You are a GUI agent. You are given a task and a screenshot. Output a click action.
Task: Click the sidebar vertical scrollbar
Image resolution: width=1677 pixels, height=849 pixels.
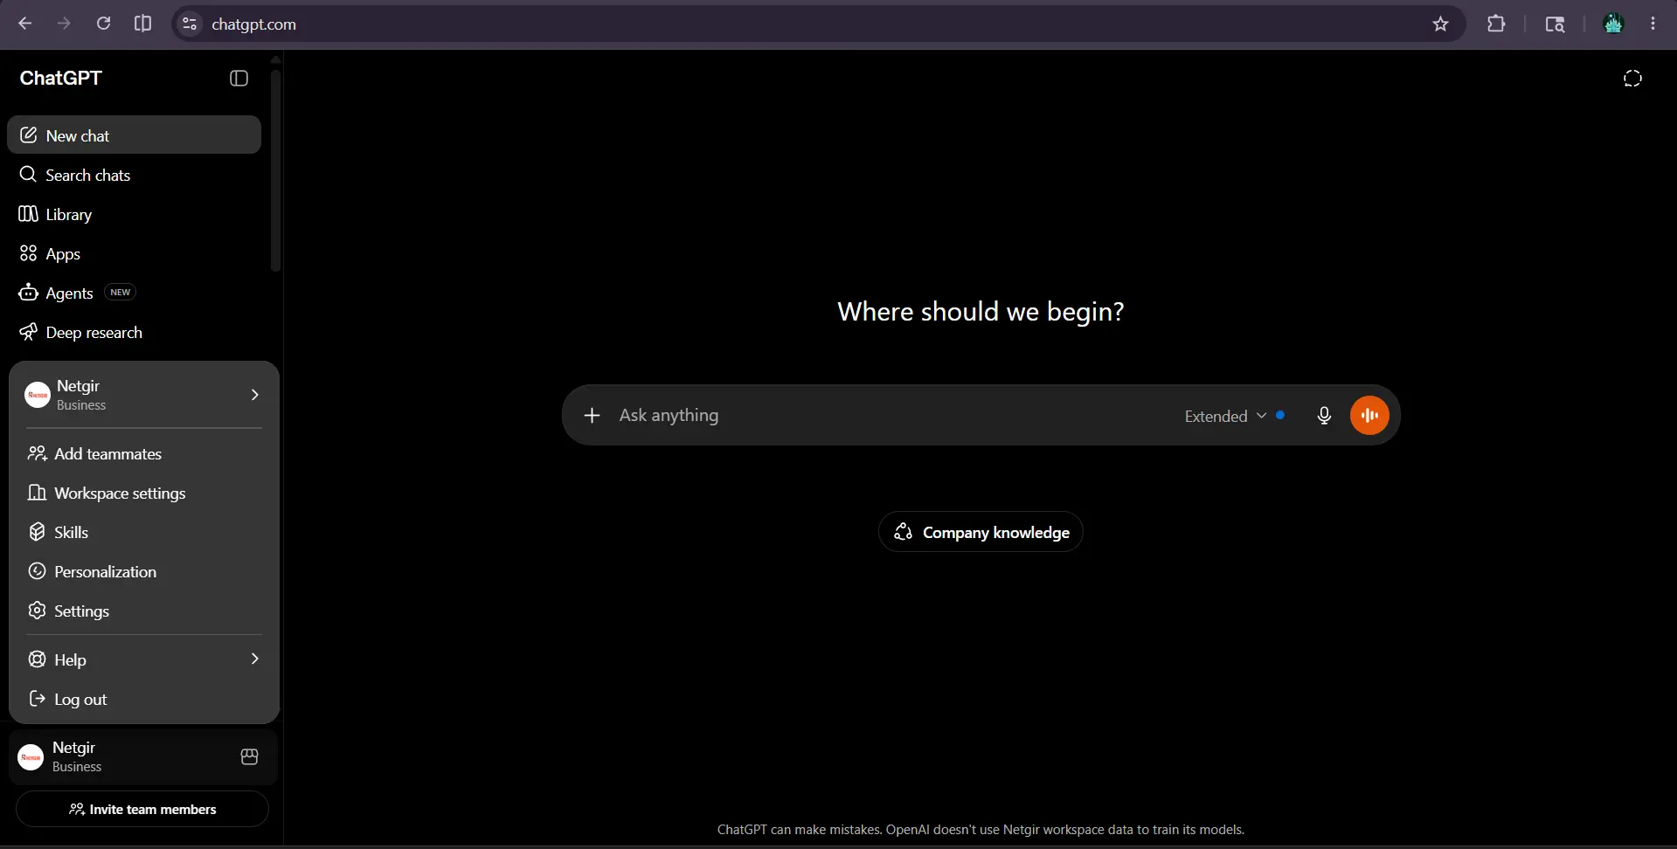[275, 170]
